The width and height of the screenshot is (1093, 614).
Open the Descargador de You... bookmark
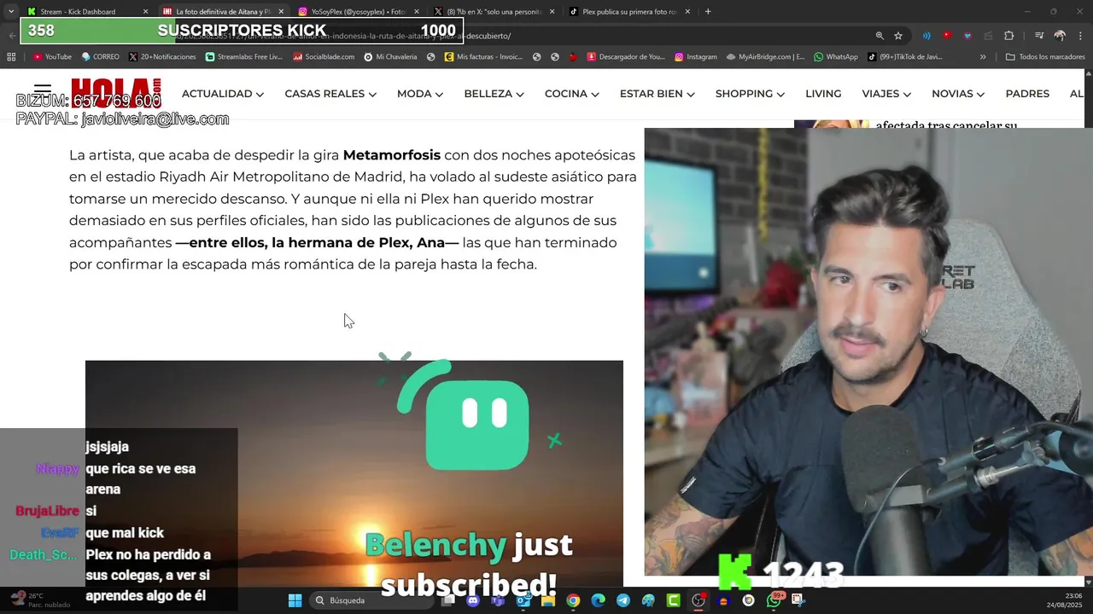(625, 57)
